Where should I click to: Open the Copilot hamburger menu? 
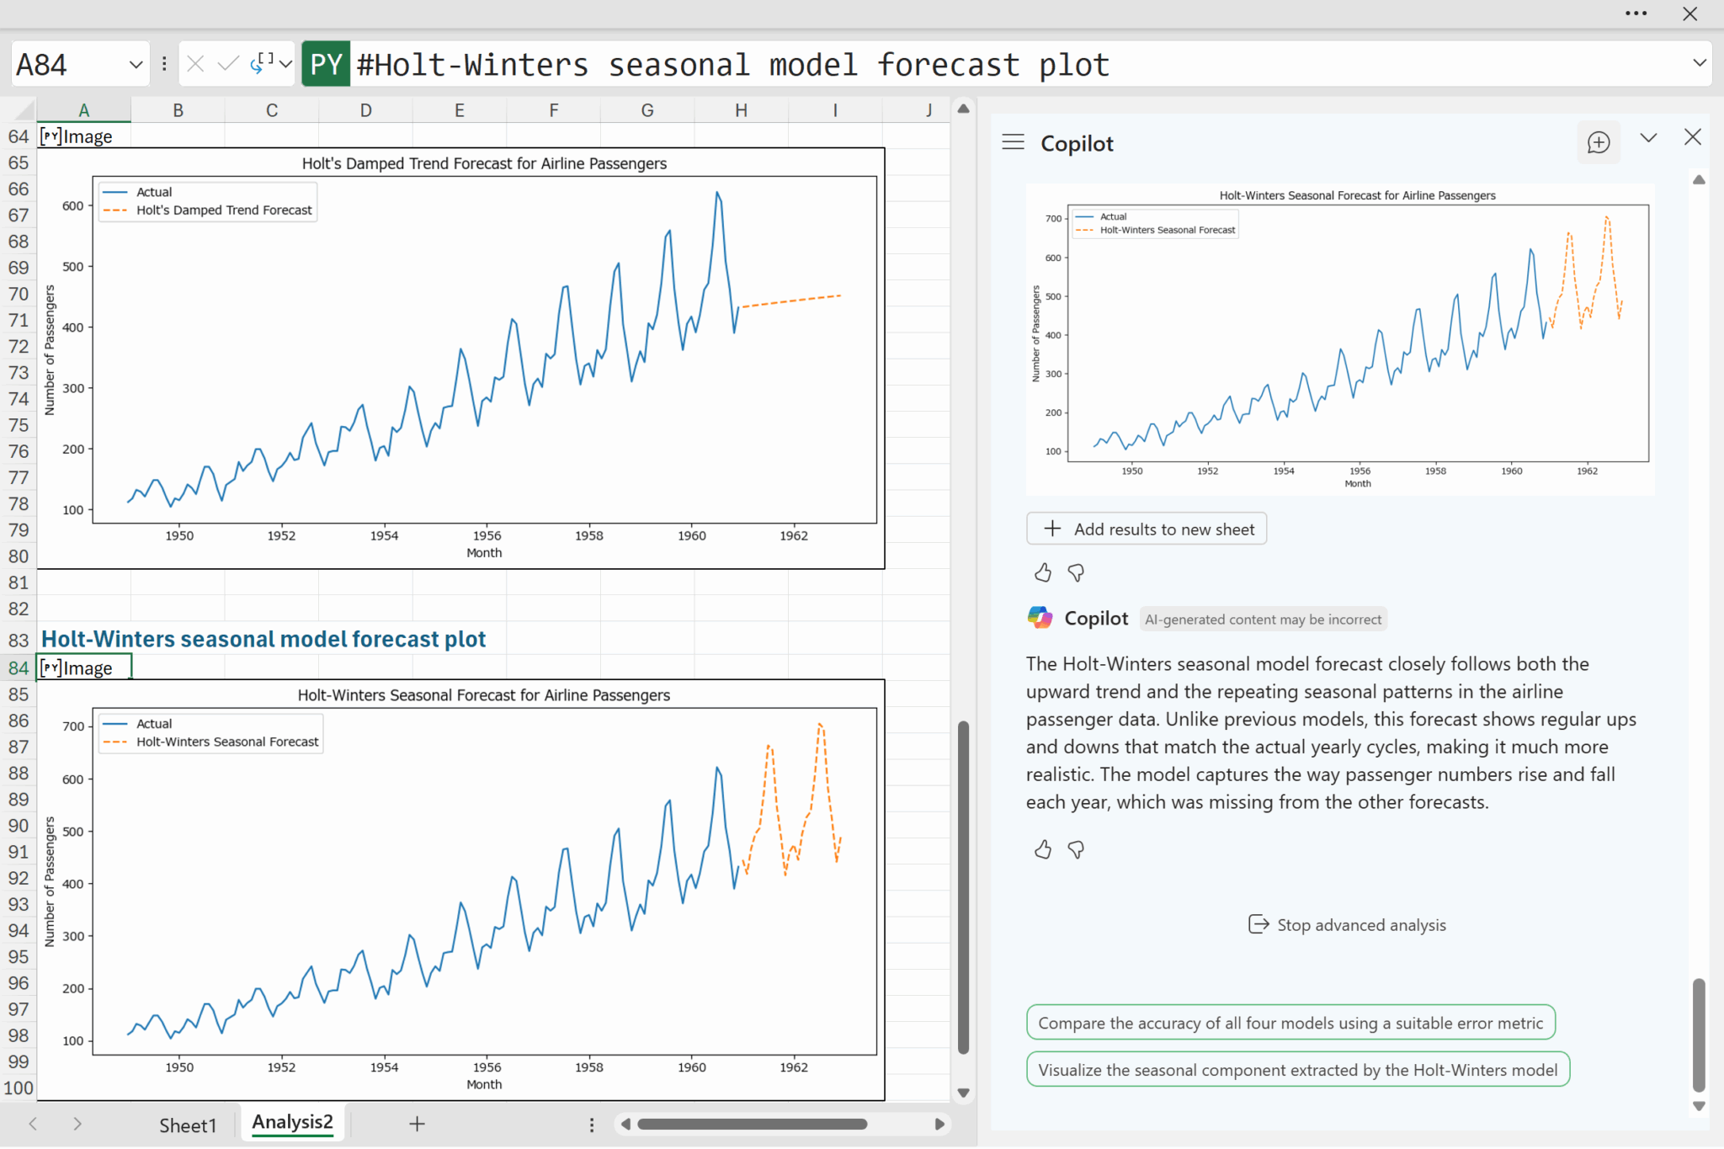pyautogui.click(x=1013, y=142)
